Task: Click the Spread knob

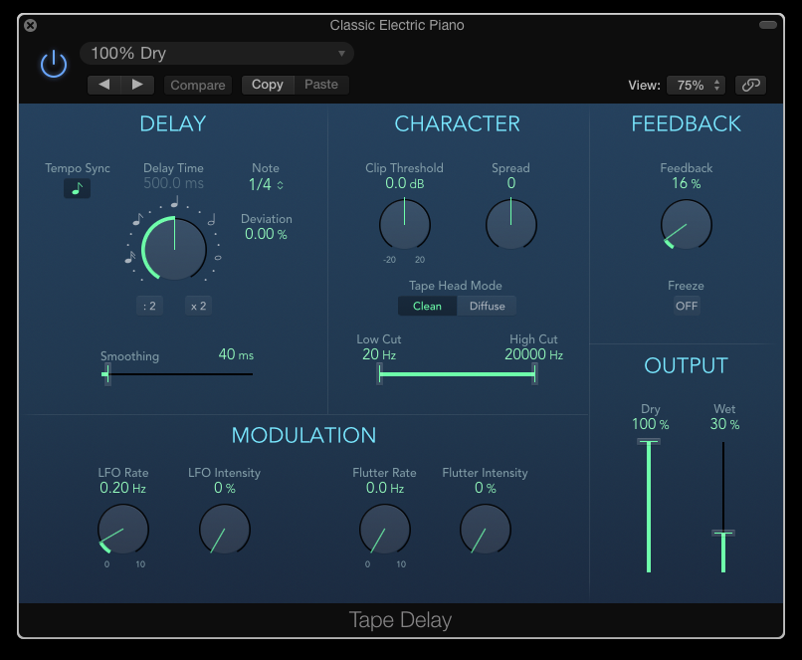Action: pos(510,224)
